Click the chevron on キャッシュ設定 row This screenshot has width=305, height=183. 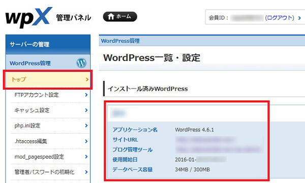coord(86,110)
